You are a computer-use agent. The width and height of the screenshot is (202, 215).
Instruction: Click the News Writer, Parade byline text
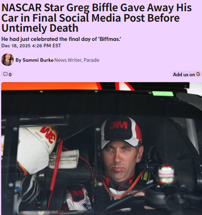tap(77, 60)
